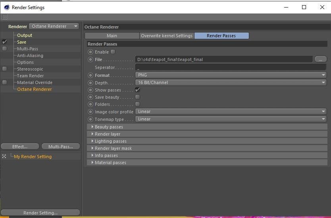Select Save in the settings list

pyautogui.click(x=21, y=42)
